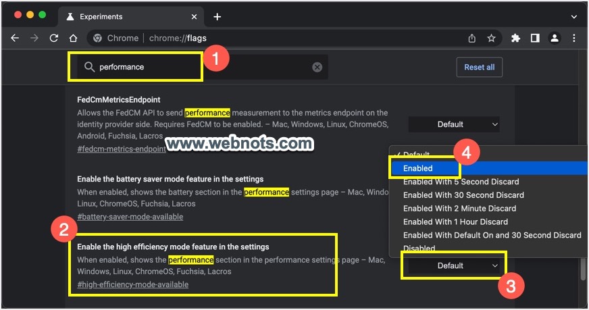Viewport: 589px width, 310px height.
Task: Open the profile avatar menu
Action: click(555, 38)
